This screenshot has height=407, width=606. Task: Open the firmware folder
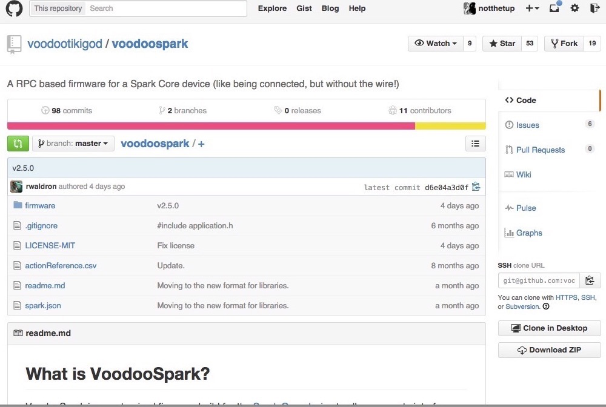coord(40,205)
